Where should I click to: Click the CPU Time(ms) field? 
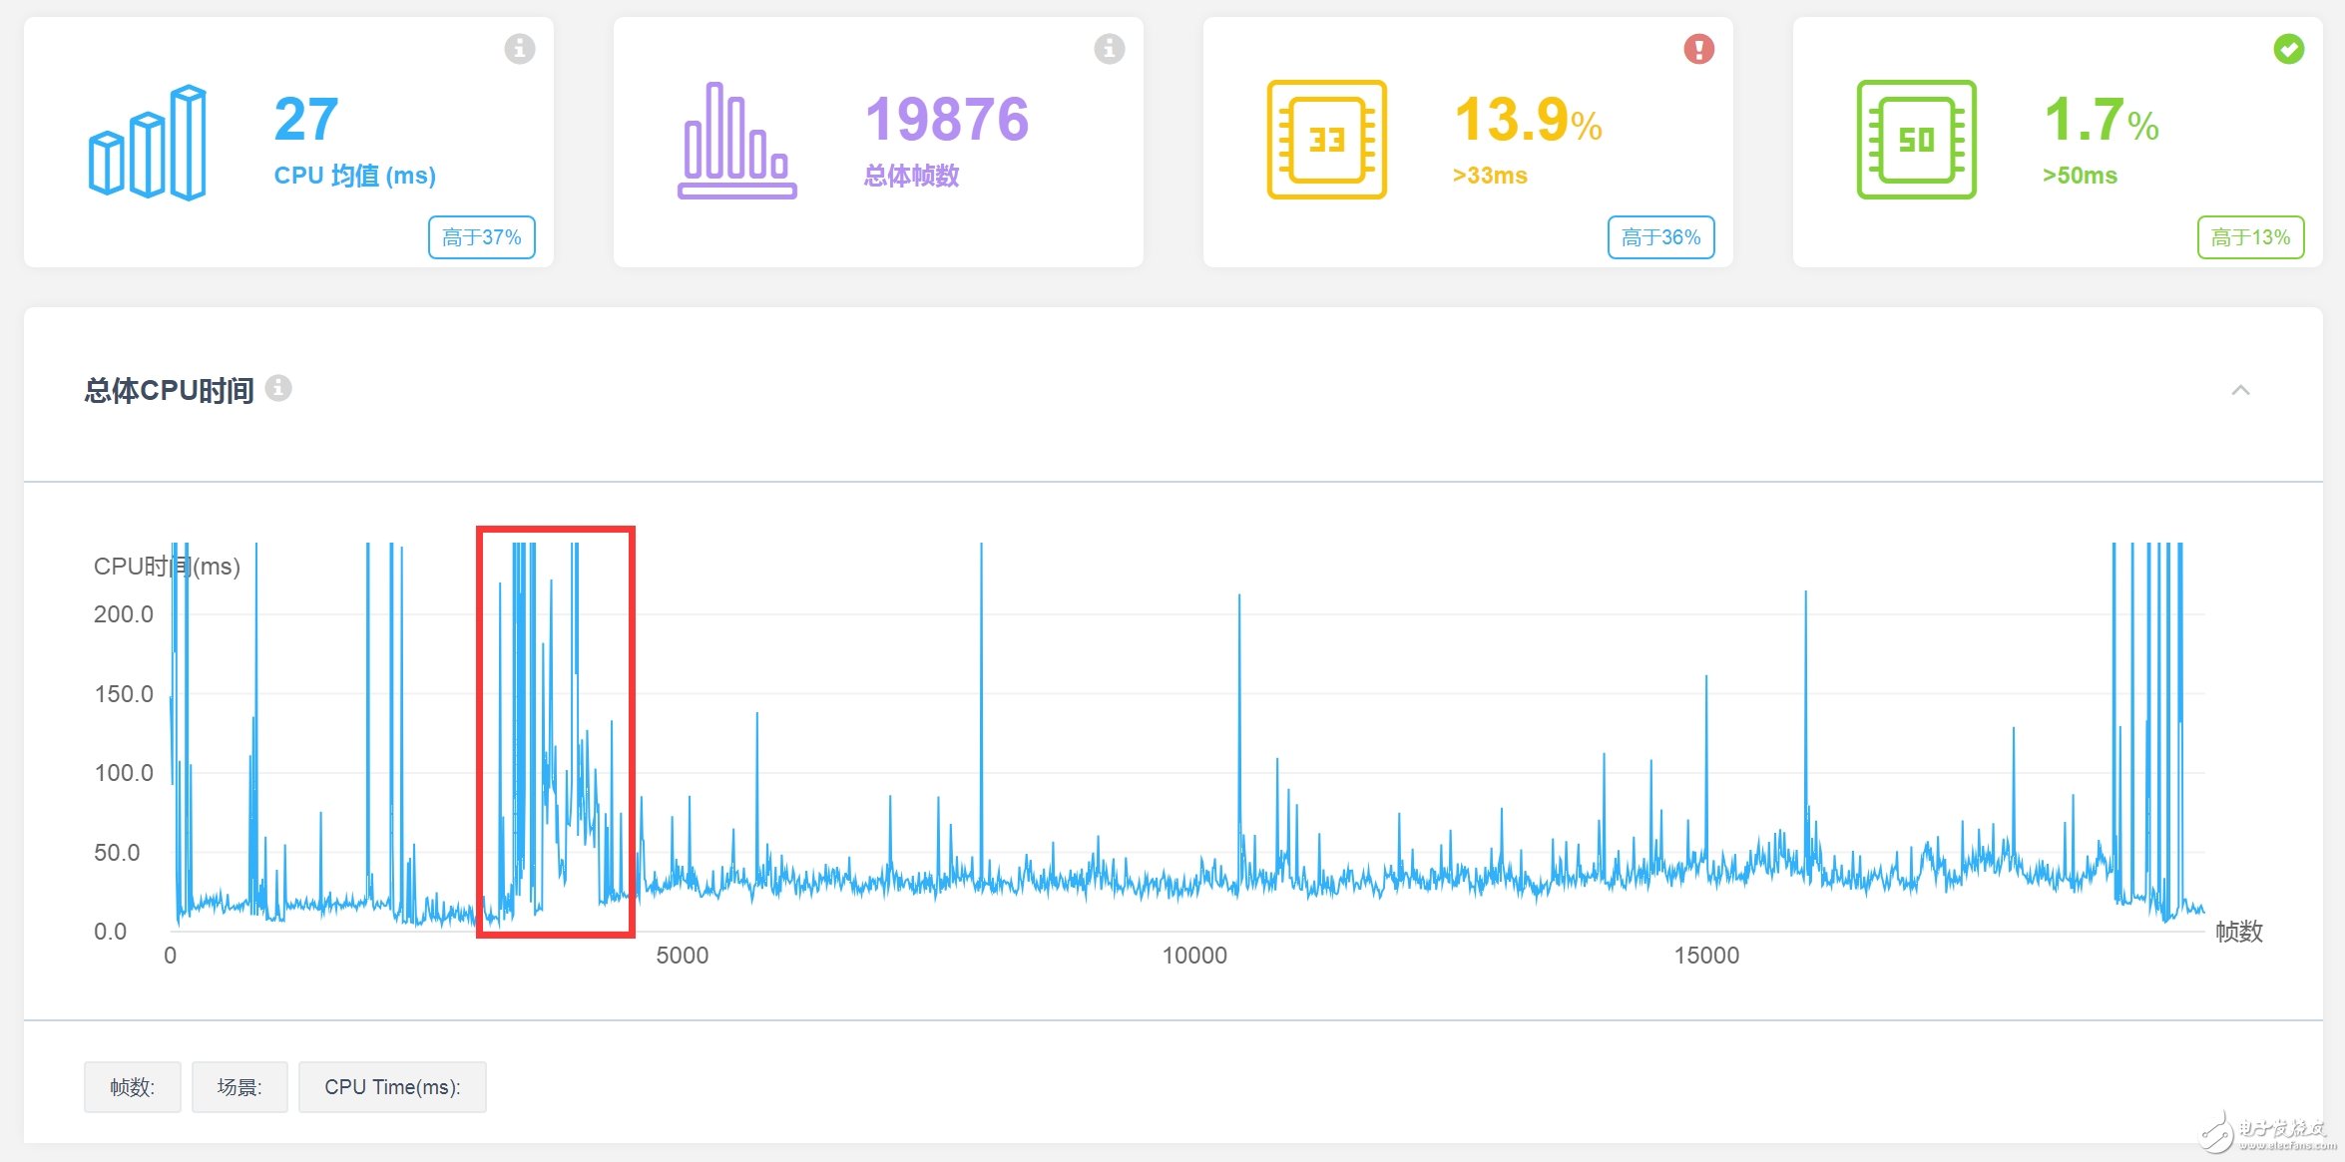point(392,1086)
